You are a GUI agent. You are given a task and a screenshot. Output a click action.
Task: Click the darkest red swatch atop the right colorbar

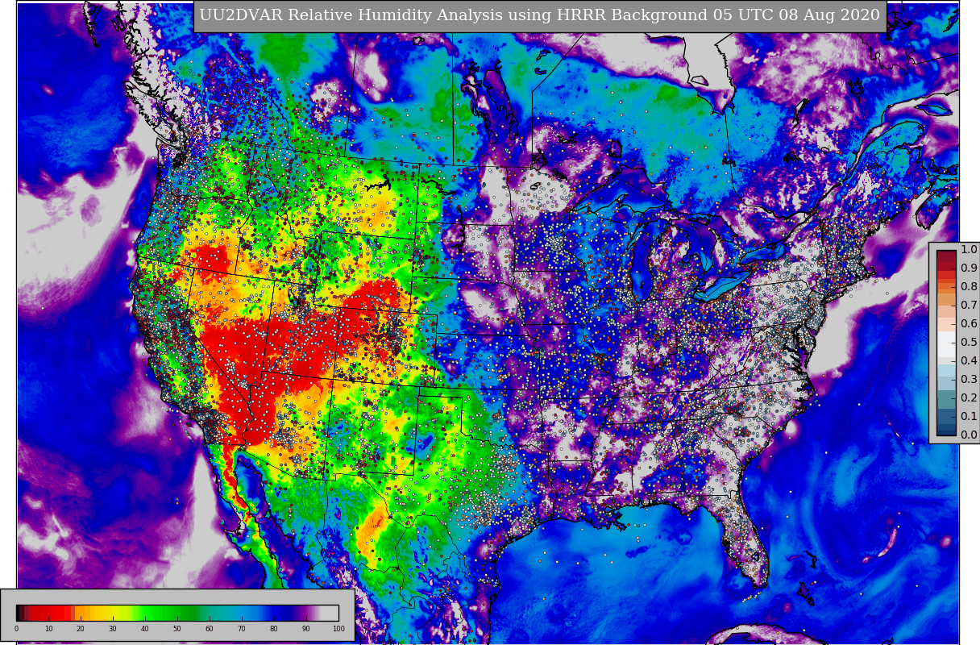946,255
